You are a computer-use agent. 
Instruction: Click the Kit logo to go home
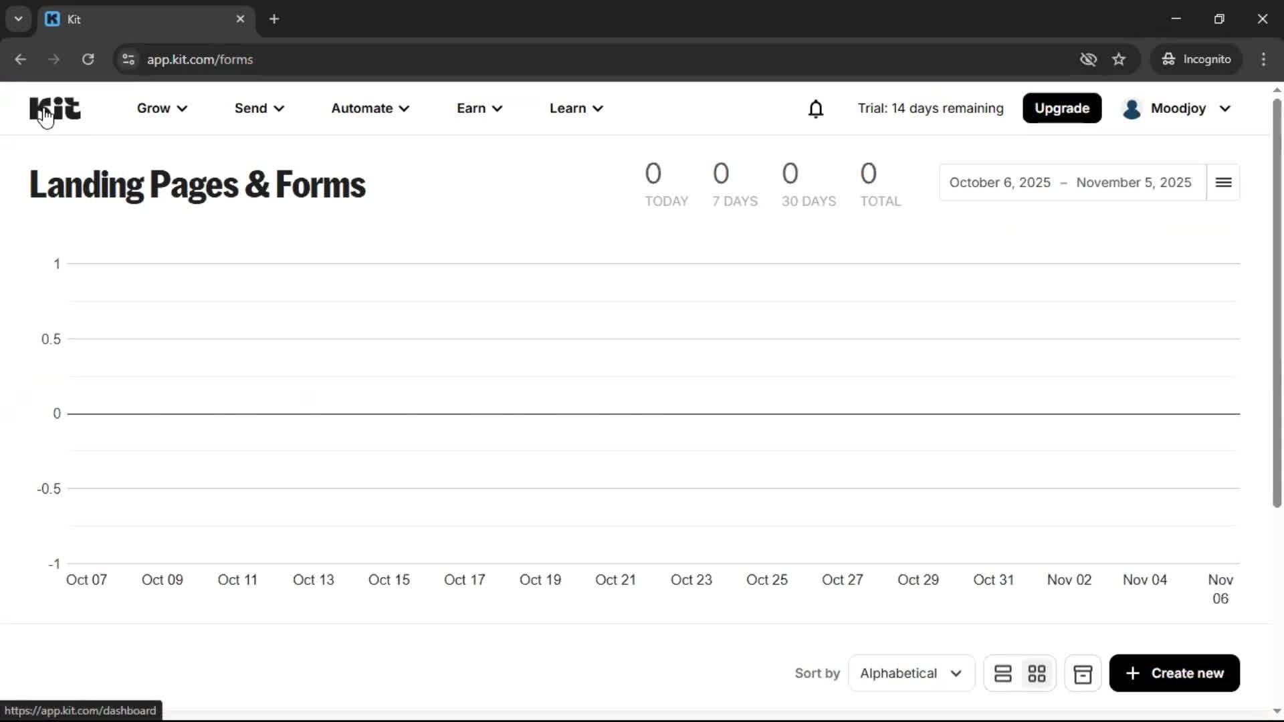click(x=55, y=108)
